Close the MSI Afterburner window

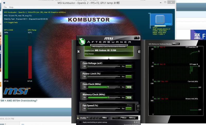point(138,38)
